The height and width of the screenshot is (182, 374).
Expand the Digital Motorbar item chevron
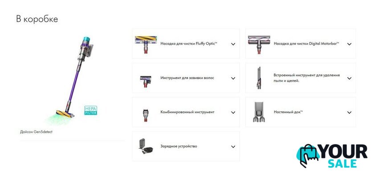pyautogui.click(x=349, y=44)
